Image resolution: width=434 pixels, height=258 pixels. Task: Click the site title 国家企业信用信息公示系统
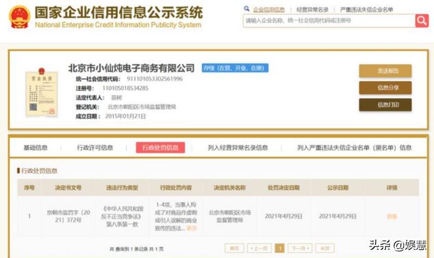coord(119,13)
